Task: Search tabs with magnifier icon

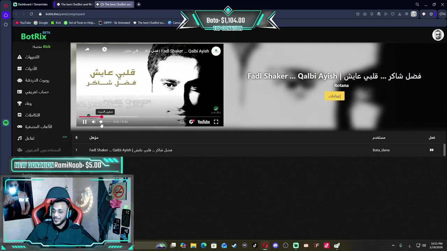Action: click(x=417, y=5)
